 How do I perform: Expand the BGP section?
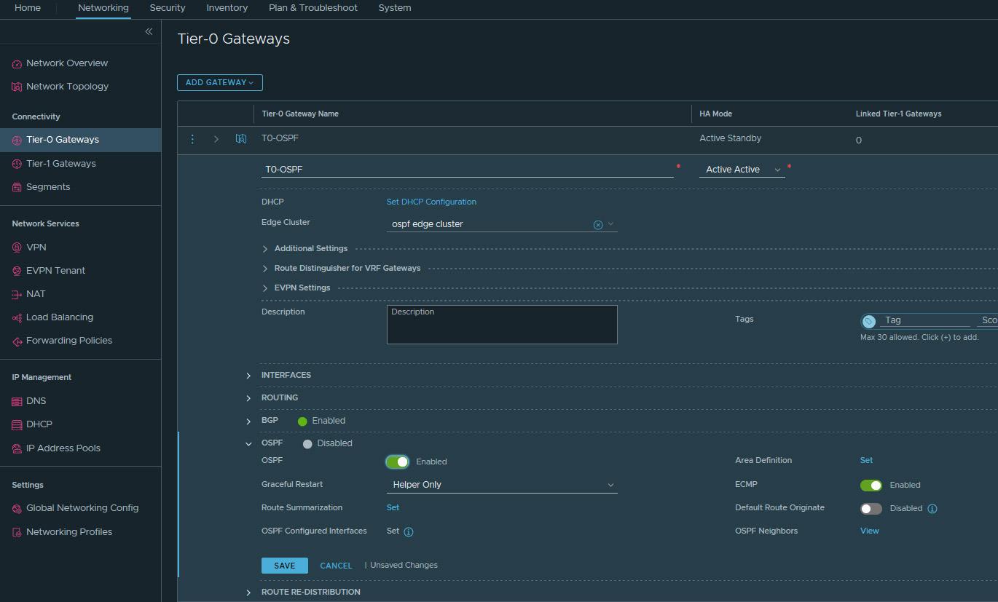(248, 421)
